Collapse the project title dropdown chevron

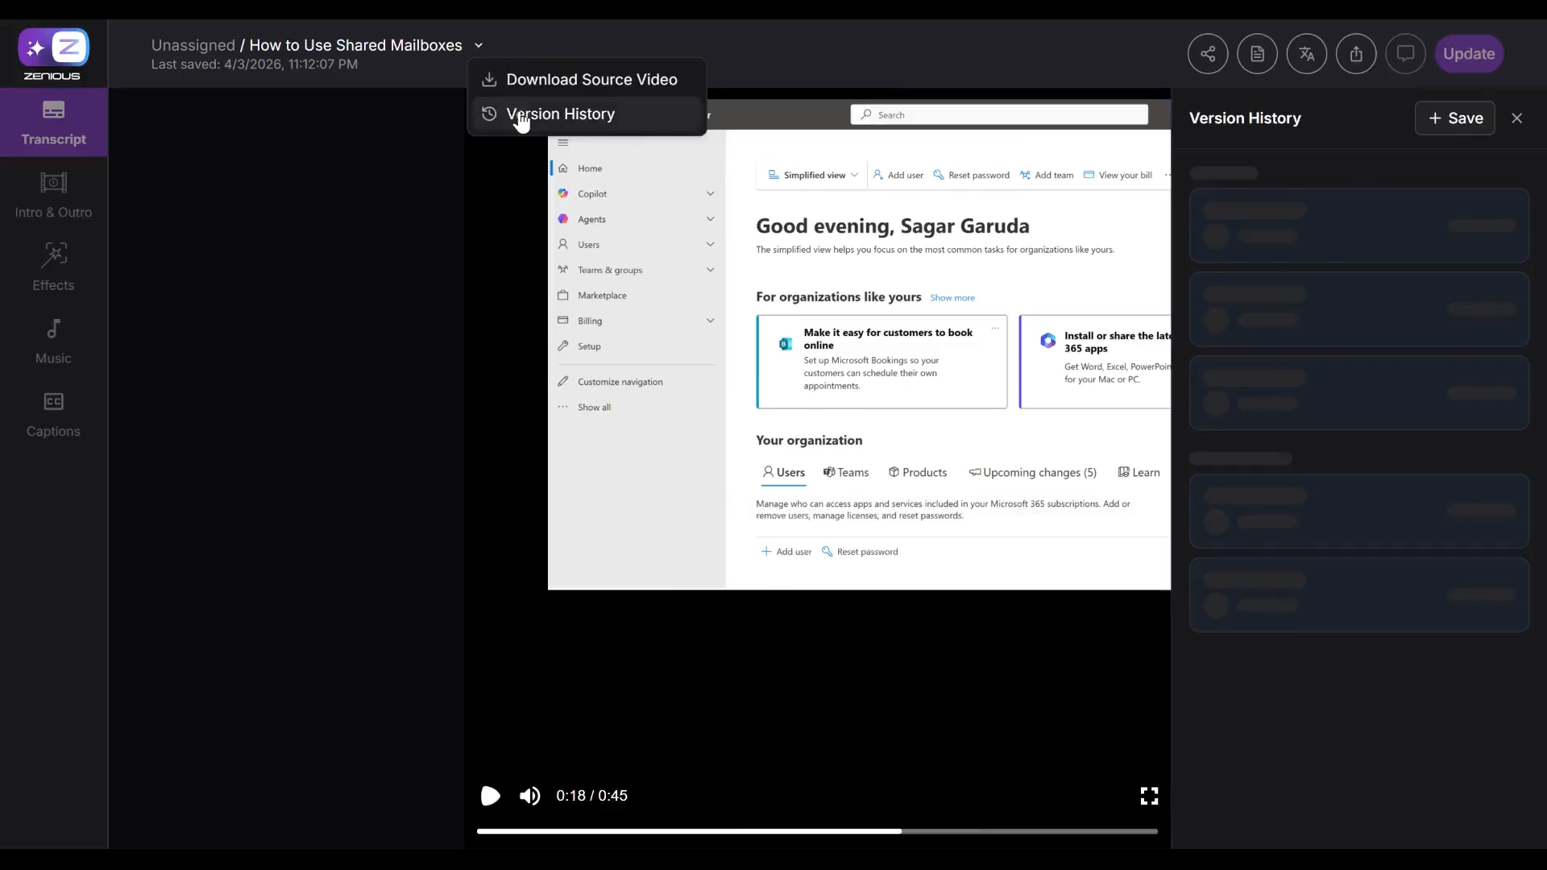(479, 46)
